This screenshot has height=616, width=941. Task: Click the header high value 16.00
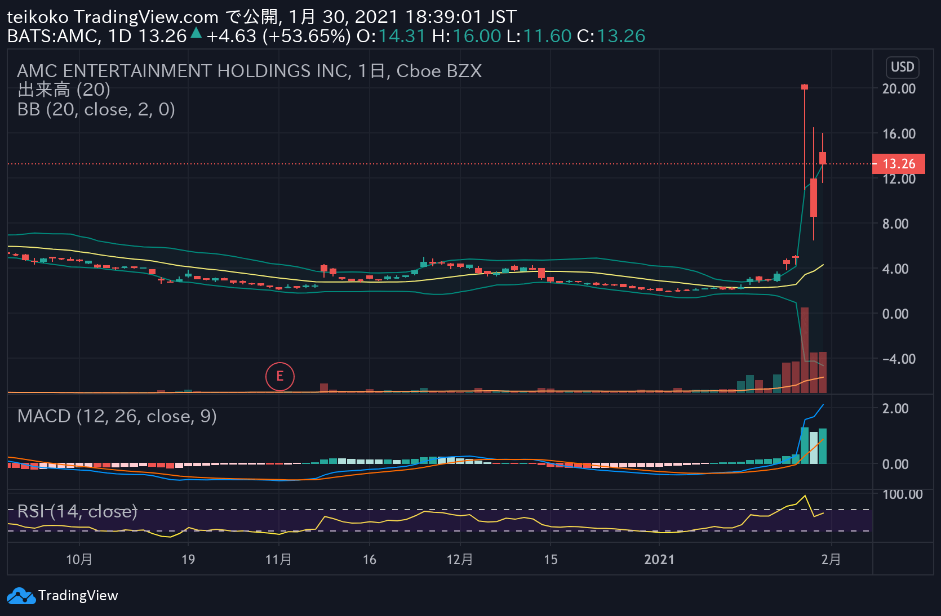coord(477,37)
